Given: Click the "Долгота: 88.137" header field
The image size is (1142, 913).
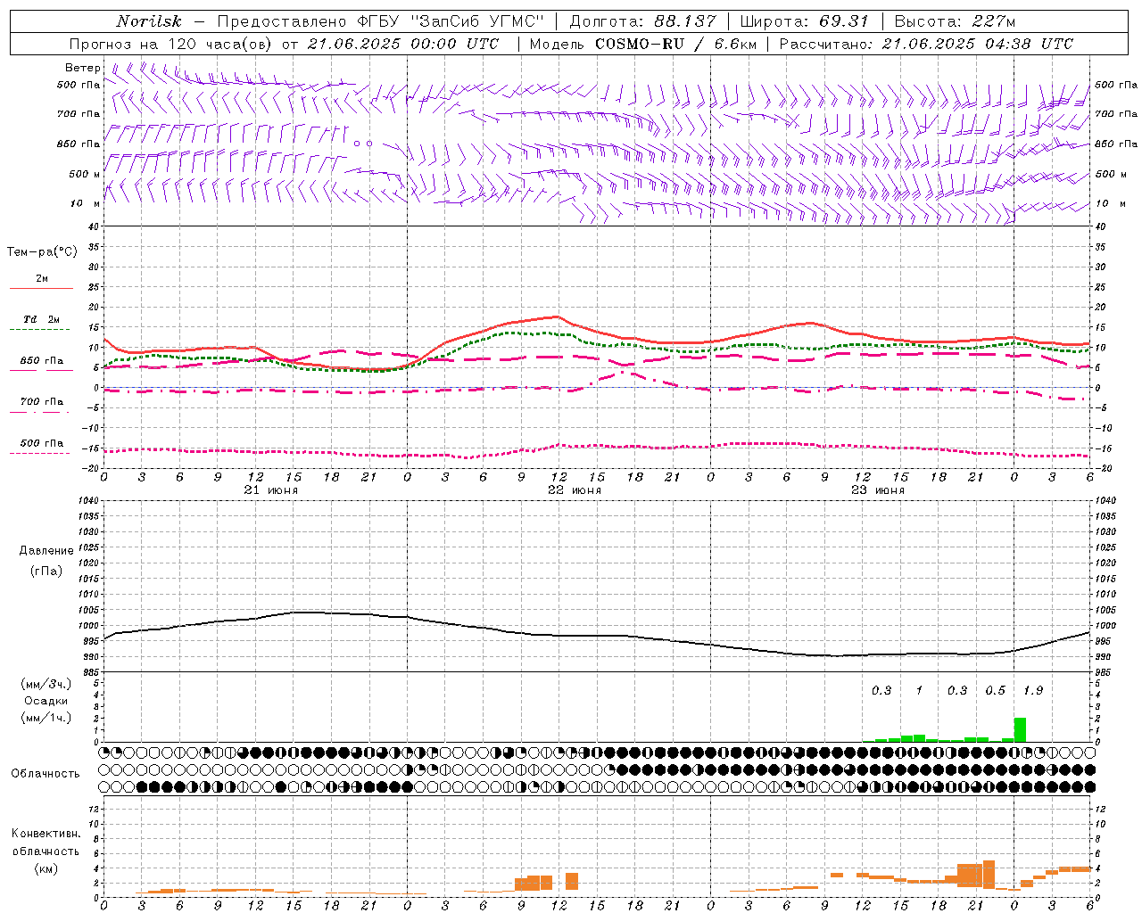Looking at the screenshot, I should (x=642, y=21).
